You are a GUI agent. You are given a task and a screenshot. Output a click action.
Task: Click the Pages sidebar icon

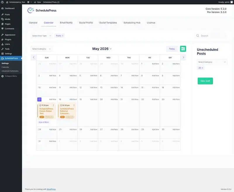(2, 24)
